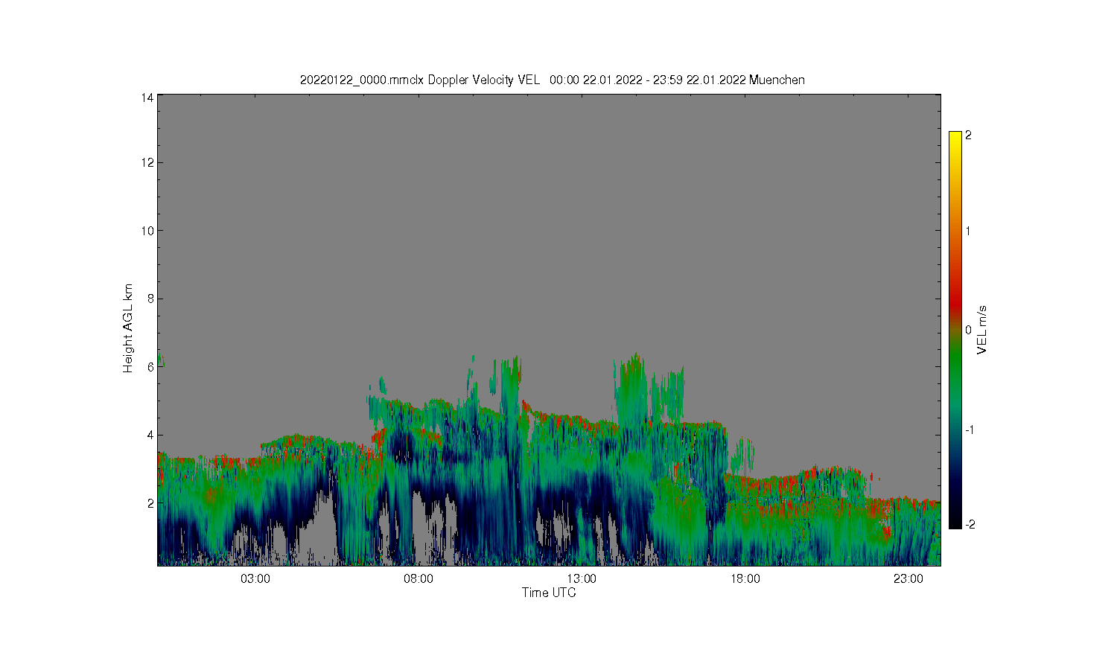Click the 10 height axis tick label

[148, 231]
